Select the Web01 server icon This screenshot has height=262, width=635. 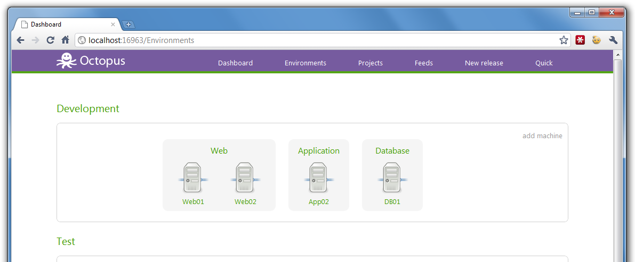click(x=193, y=178)
